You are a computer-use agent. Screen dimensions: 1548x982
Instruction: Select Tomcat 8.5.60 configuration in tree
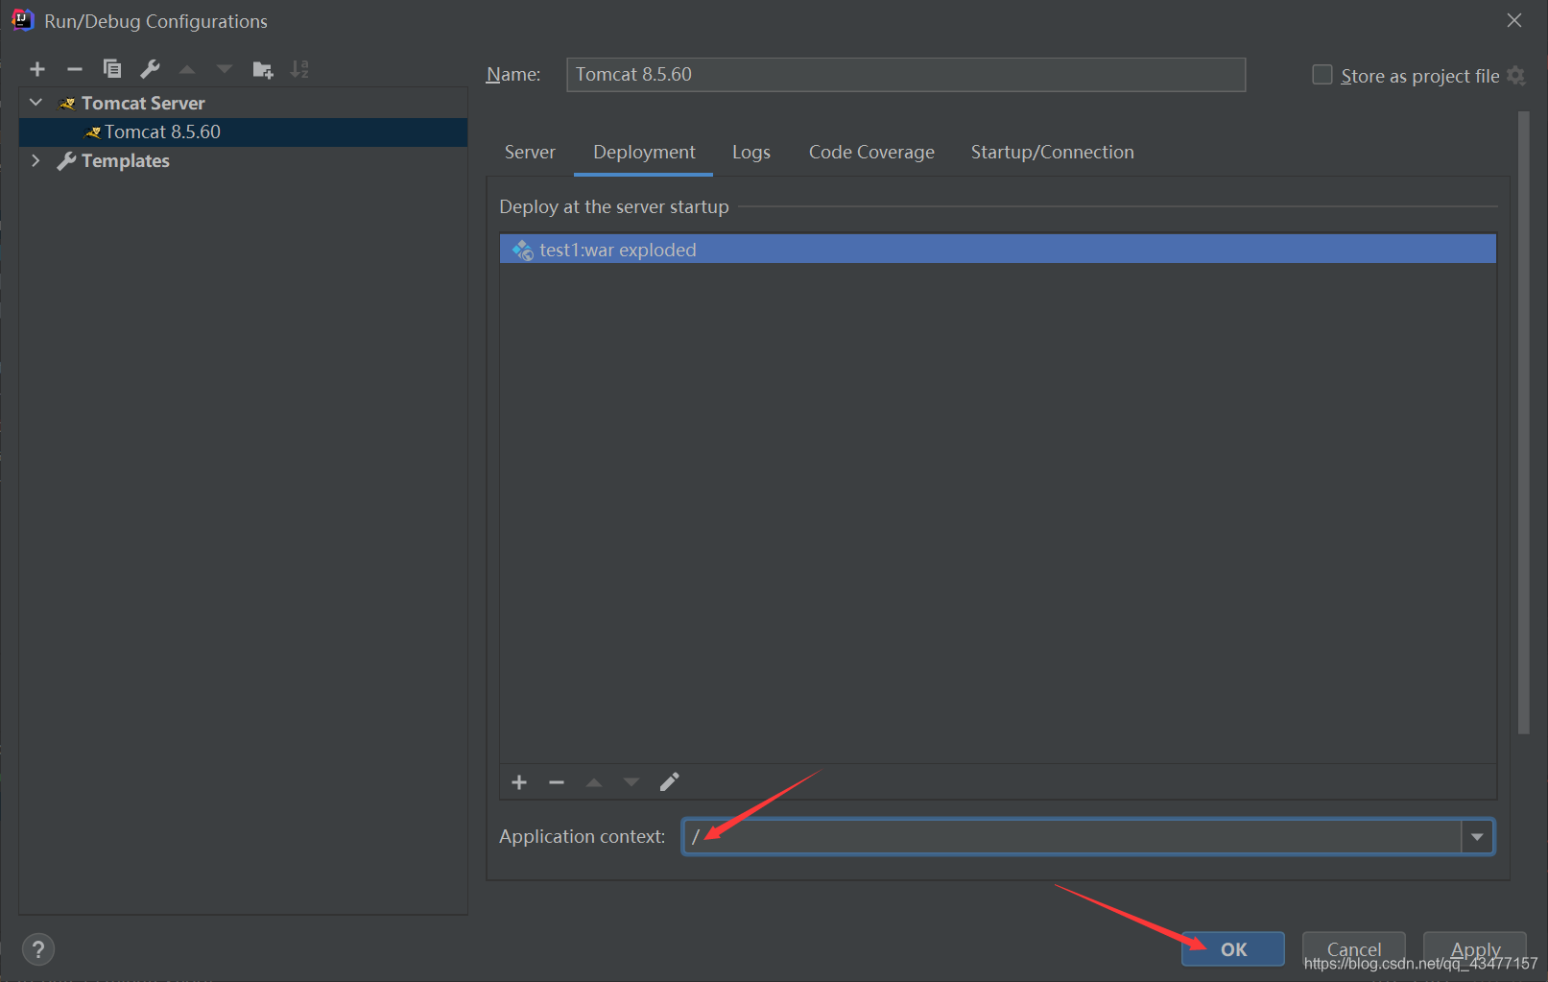[243, 132]
